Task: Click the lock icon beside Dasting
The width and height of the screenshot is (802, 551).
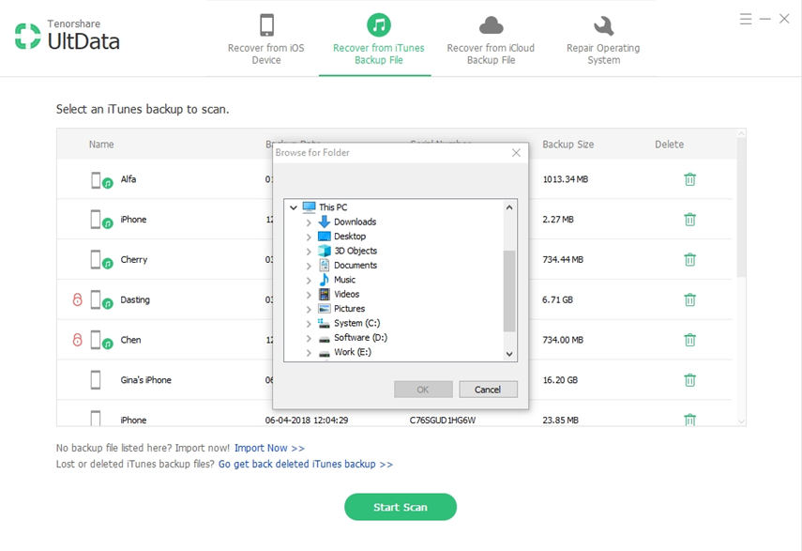Action: (77, 299)
